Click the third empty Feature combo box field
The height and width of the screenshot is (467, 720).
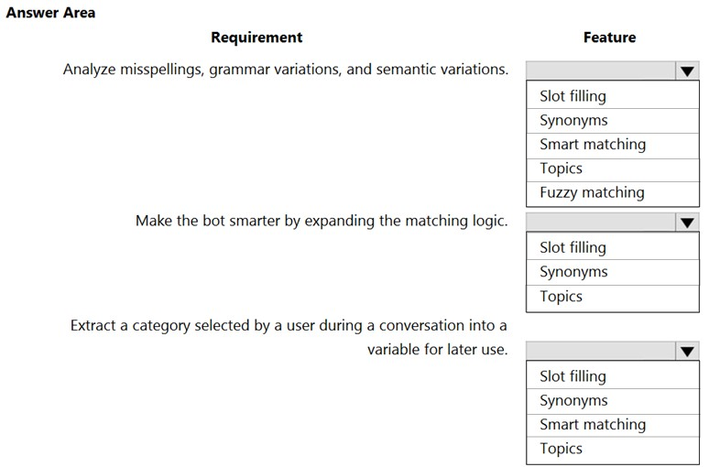[601, 352]
